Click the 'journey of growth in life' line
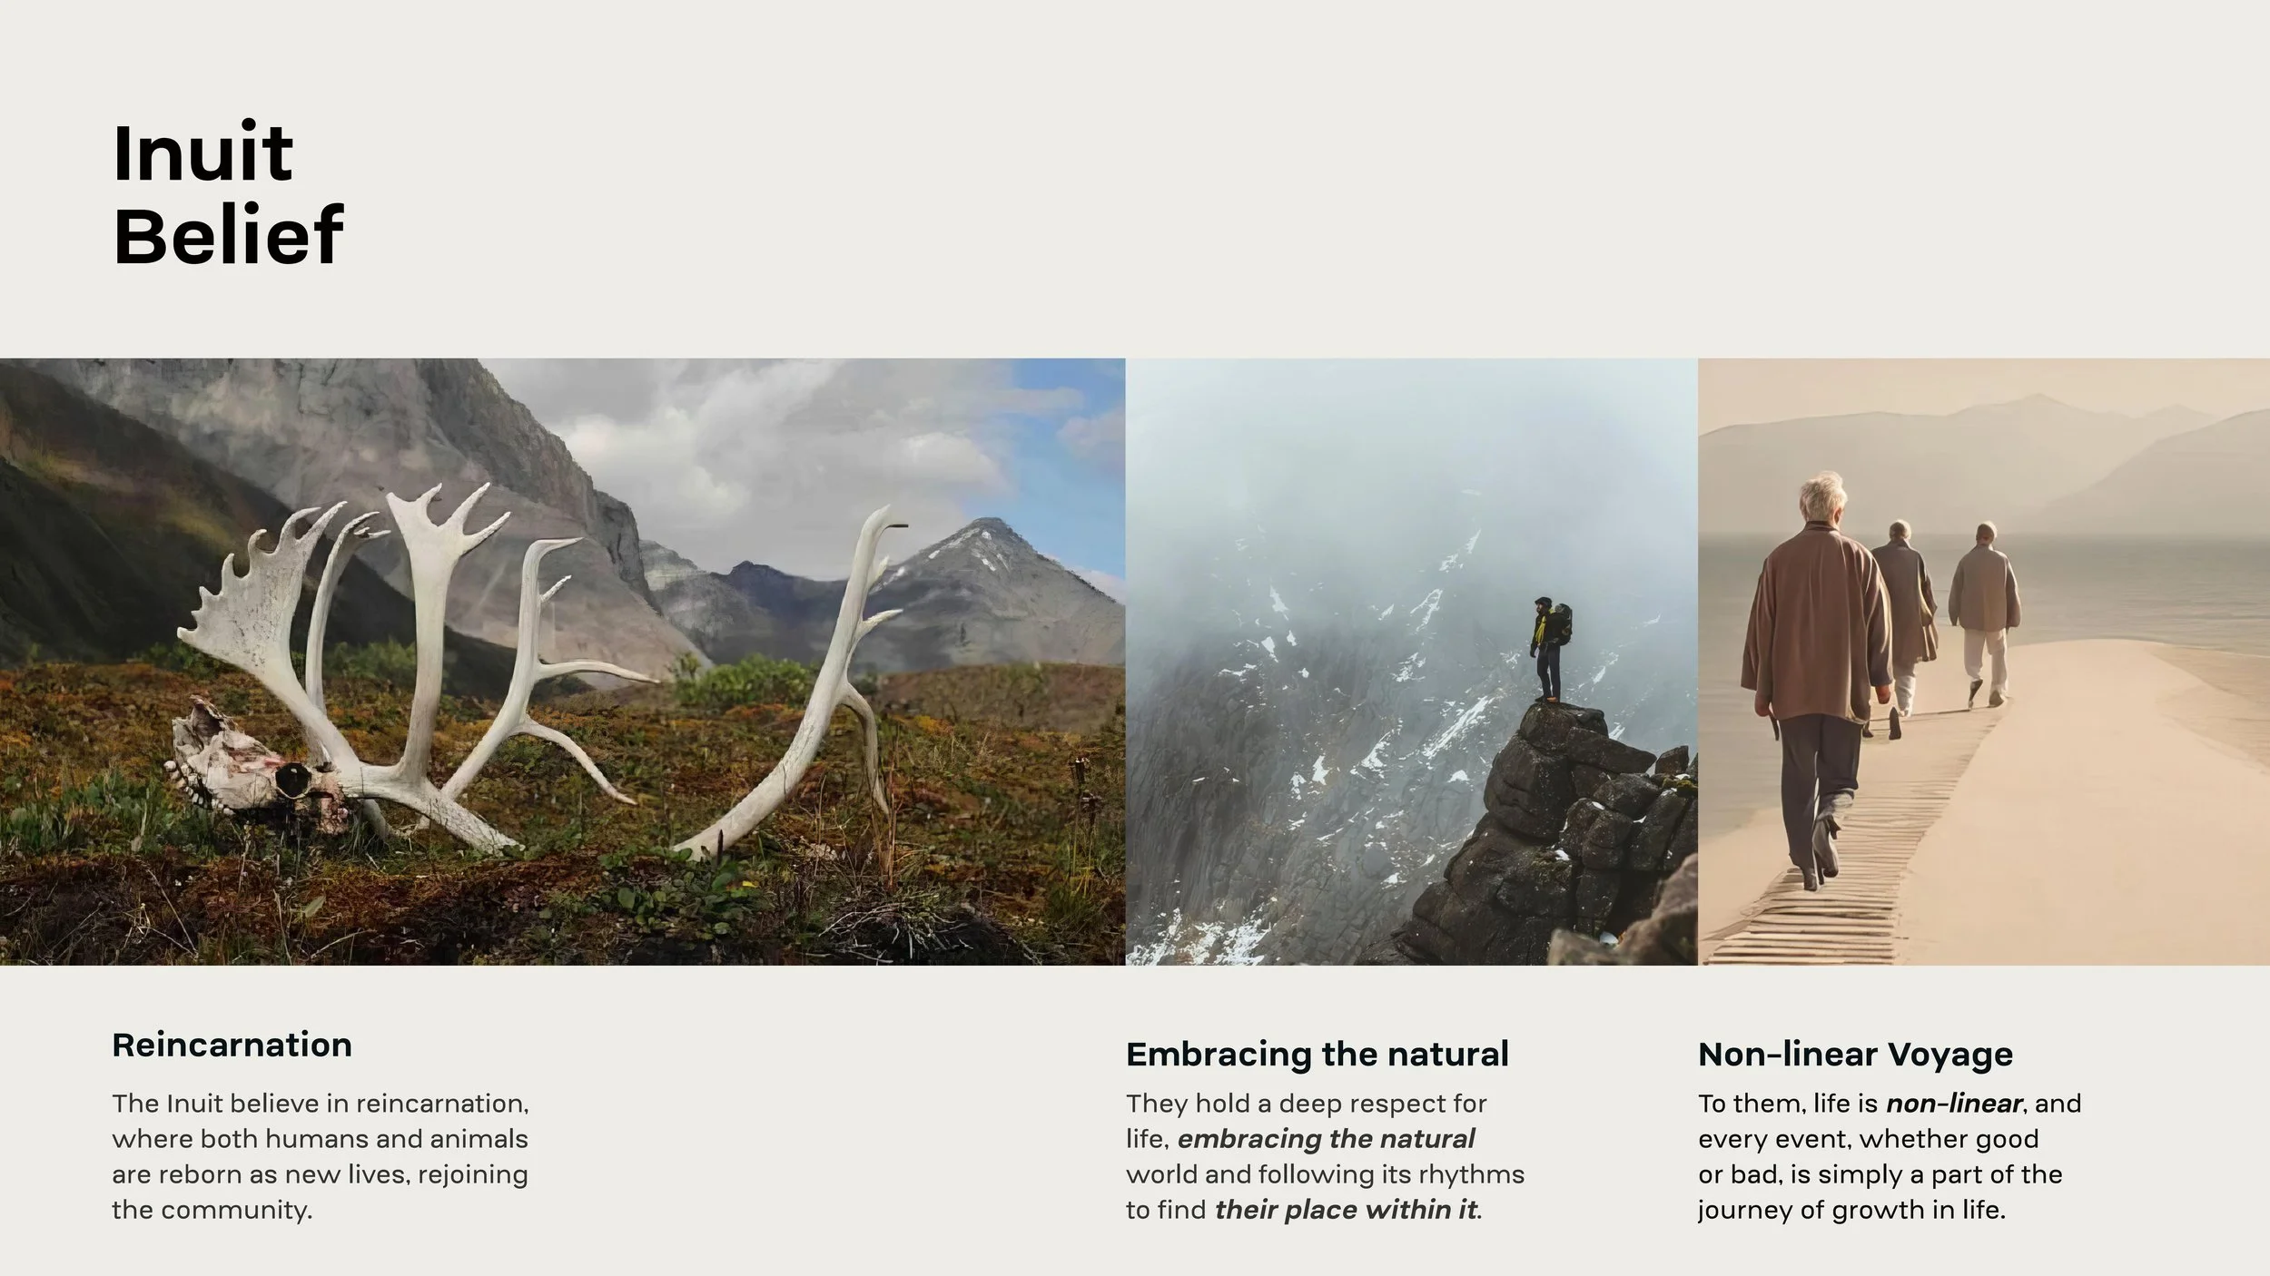The height and width of the screenshot is (1276, 2270). pyautogui.click(x=1851, y=1210)
